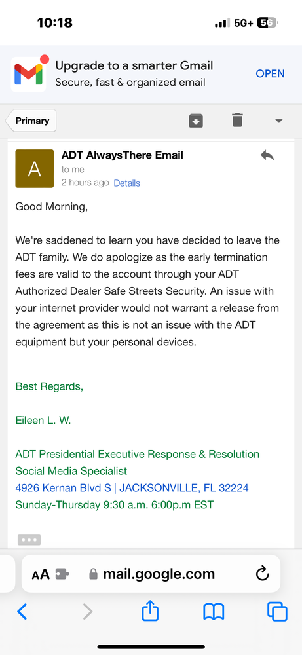Open the Gmail app via OPEN
This screenshot has height=655, width=302.
[270, 73]
